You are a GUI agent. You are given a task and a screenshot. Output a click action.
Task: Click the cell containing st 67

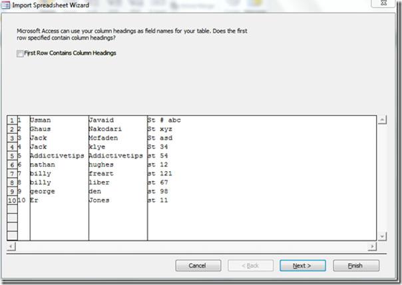(x=262, y=182)
